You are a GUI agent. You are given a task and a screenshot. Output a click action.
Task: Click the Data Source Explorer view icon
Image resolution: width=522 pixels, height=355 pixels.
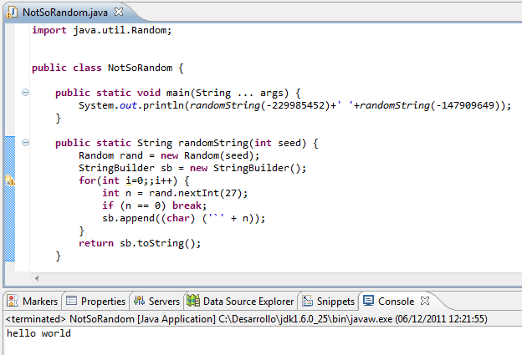(x=193, y=301)
